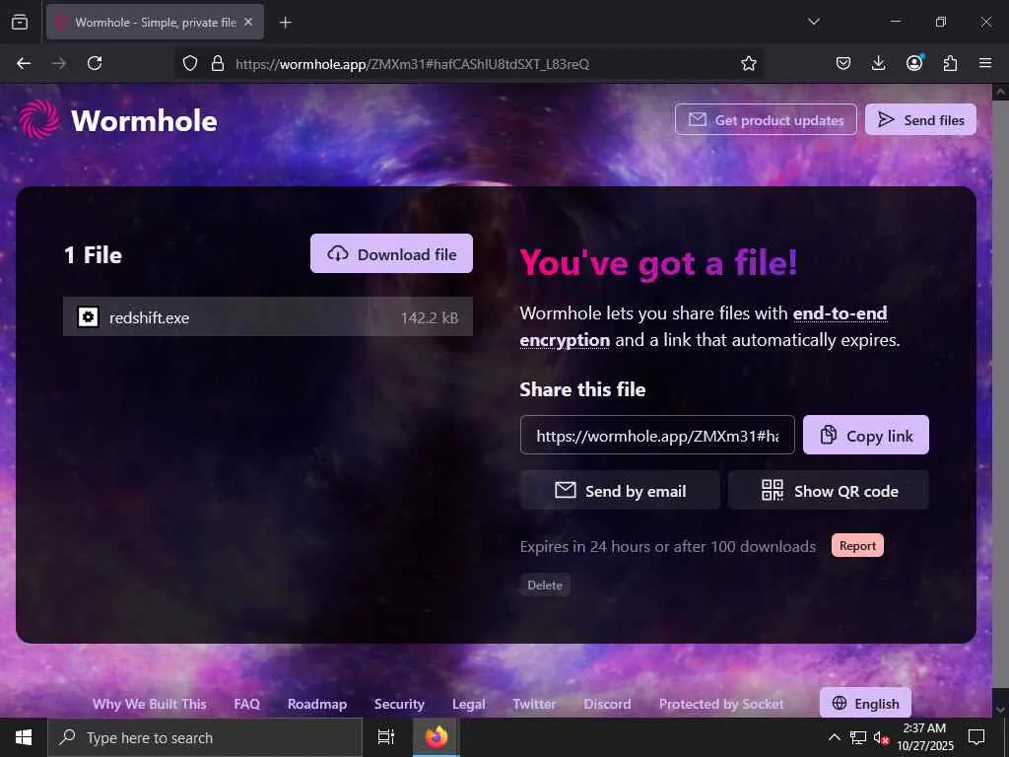The image size is (1009, 757).
Task: Click the Copy link button
Action: 865,435
